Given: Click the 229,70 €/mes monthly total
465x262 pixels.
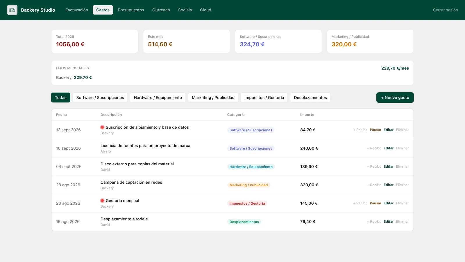Looking at the screenshot, I should point(395,68).
